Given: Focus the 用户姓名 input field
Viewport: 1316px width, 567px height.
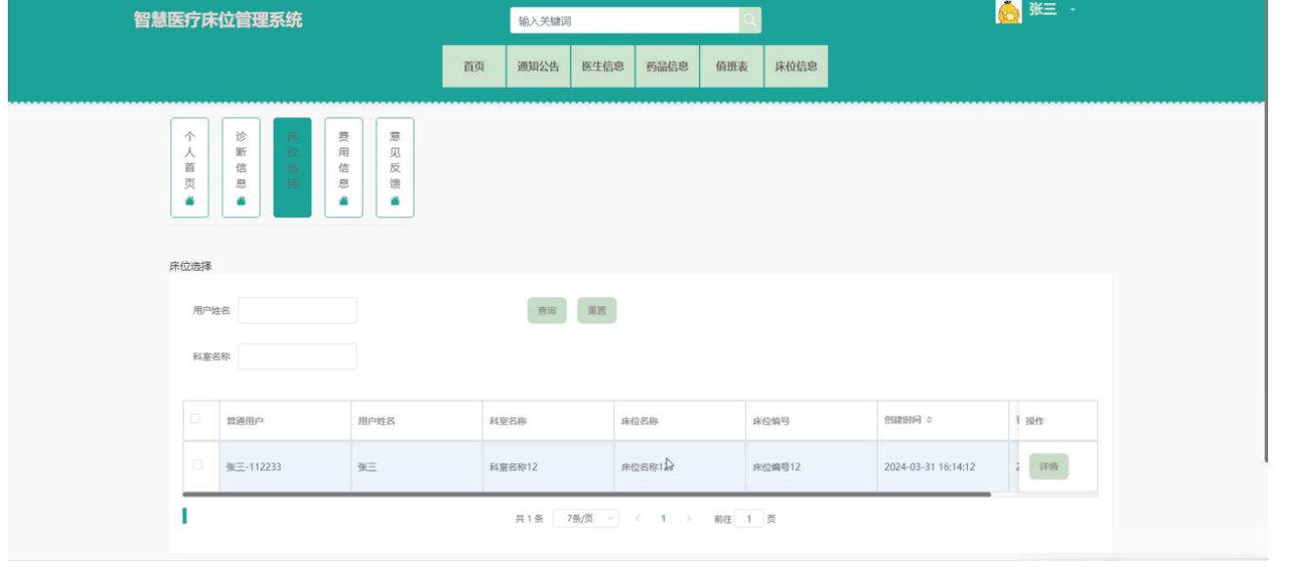Looking at the screenshot, I should point(297,311).
